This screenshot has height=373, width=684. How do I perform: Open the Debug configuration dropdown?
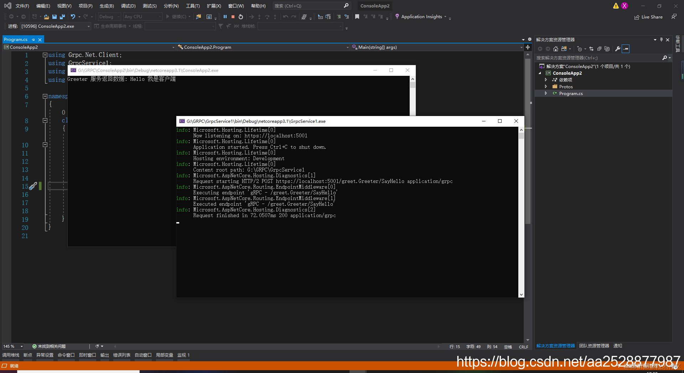[x=109, y=17]
